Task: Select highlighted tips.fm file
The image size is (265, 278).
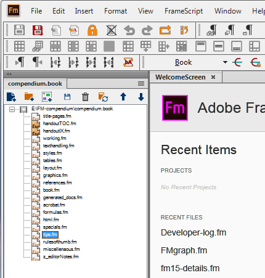Action: tap(50, 235)
